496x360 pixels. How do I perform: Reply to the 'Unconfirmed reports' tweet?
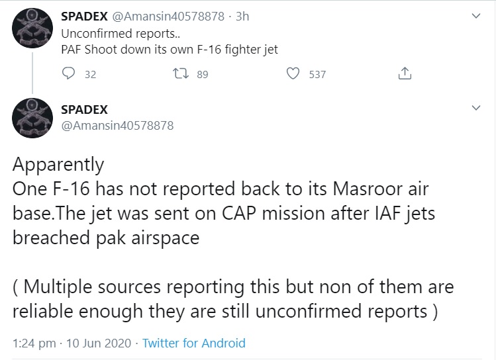tap(68, 74)
